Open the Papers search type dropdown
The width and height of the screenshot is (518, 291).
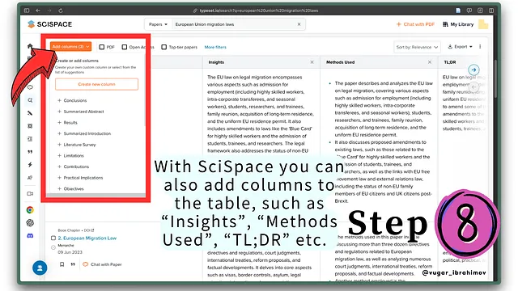pos(158,24)
